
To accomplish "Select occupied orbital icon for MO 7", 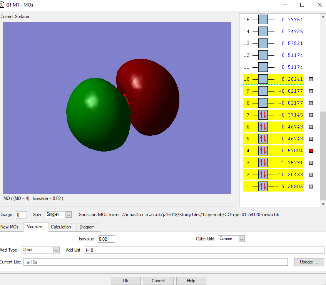I will [263, 115].
